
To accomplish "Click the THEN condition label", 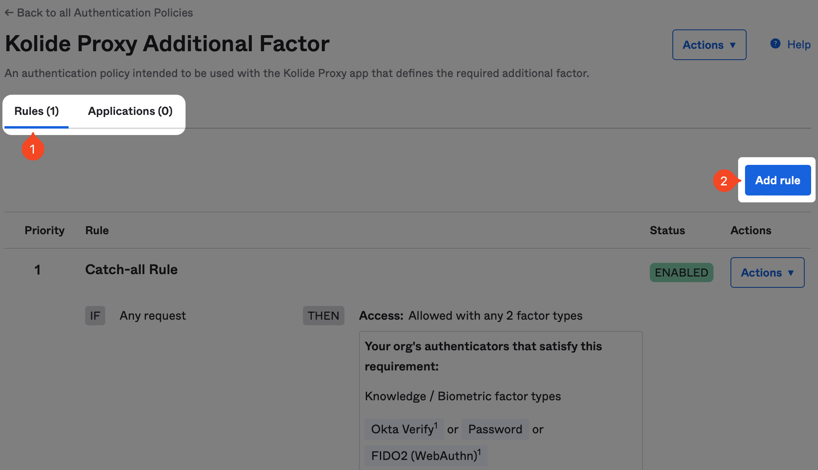I will point(323,316).
